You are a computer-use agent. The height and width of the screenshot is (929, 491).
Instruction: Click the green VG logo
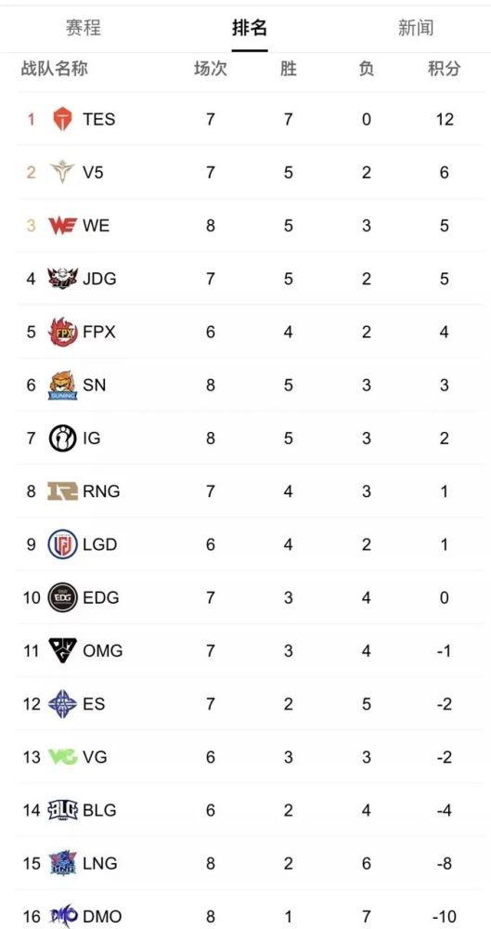click(x=63, y=756)
